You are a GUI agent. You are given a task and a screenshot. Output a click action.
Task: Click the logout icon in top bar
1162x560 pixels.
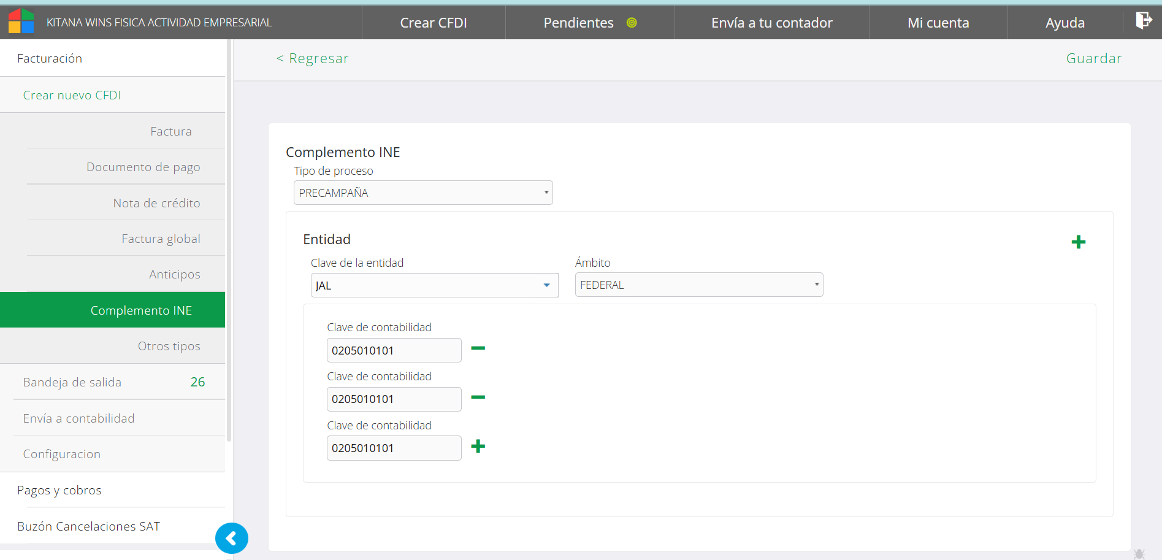point(1143,21)
